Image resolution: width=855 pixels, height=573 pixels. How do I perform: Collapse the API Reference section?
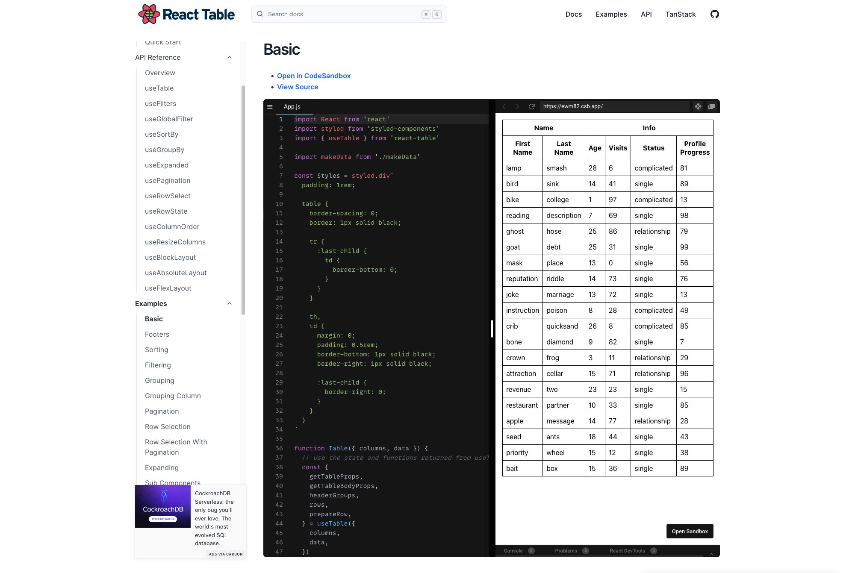click(230, 57)
